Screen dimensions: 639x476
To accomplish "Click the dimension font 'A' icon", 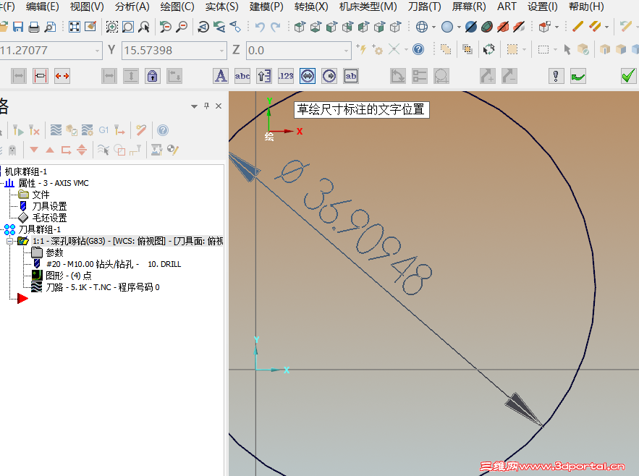I will coord(221,76).
